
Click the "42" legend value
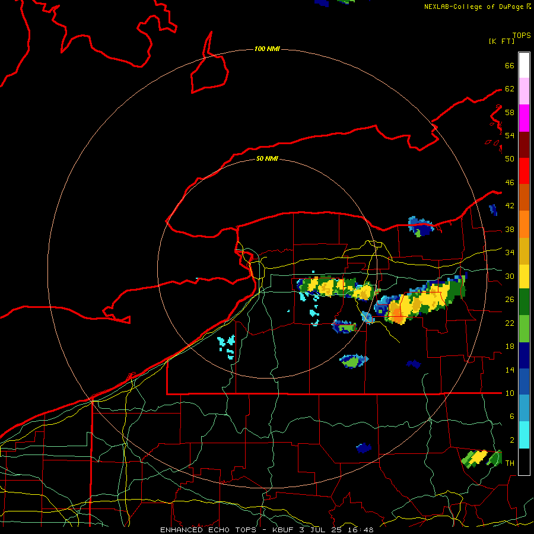510,206
